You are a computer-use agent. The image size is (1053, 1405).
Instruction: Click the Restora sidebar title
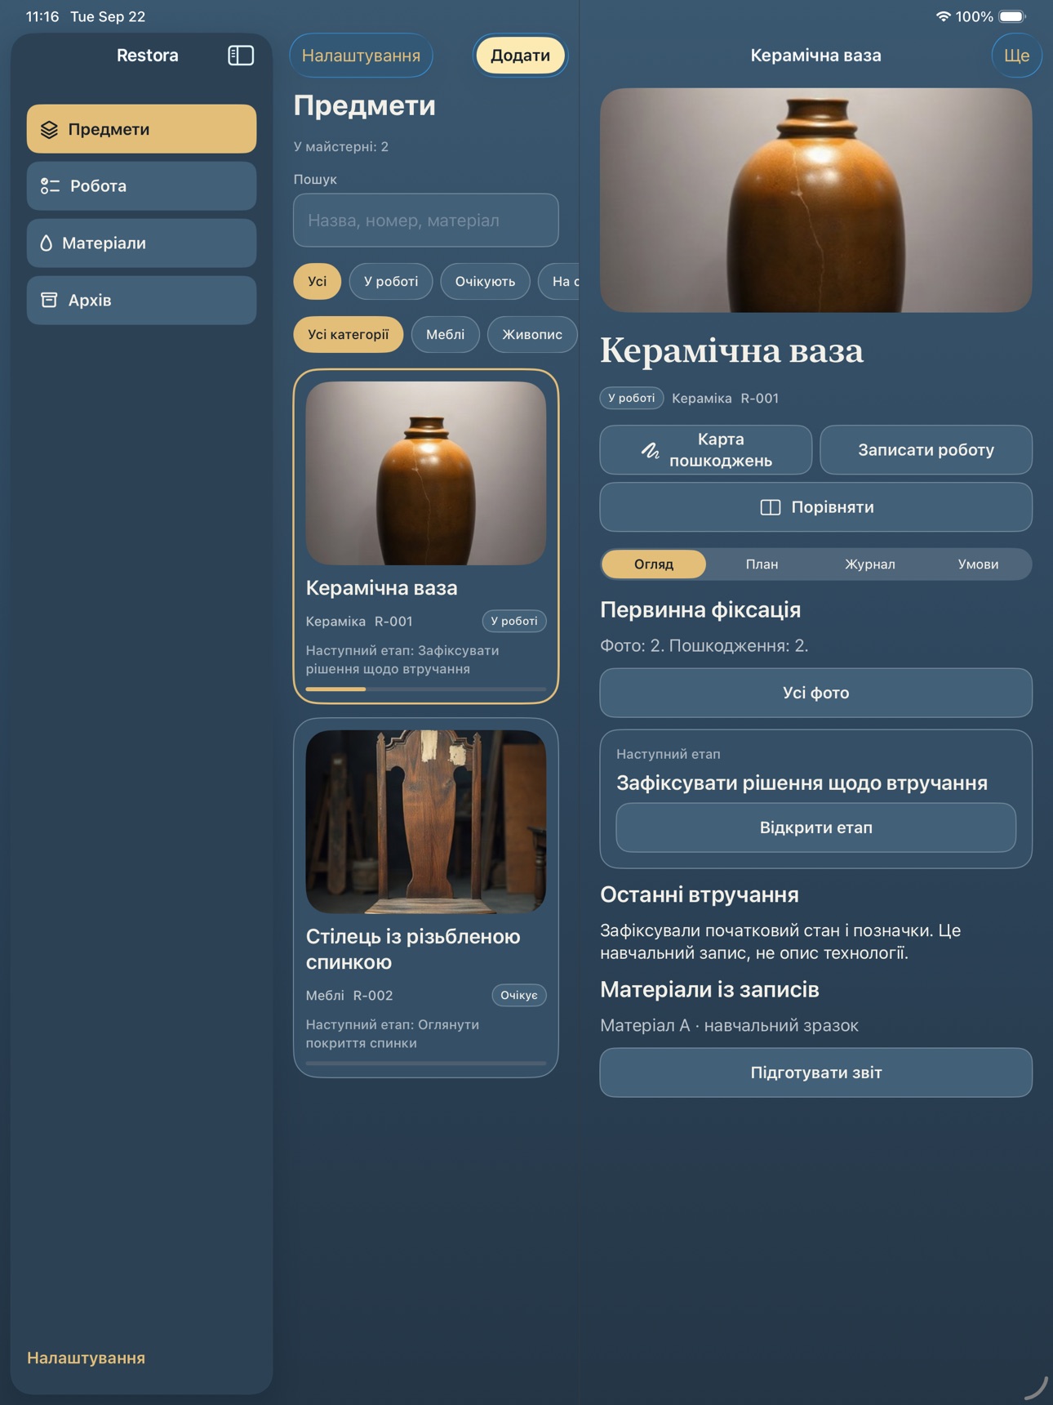point(147,56)
